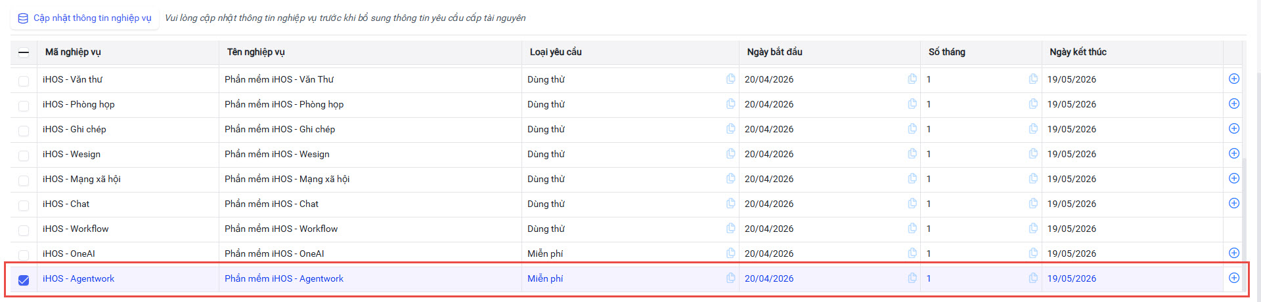Copy Số tháng value of Wesign row
The height and width of the screenshot is (302, 1261).
point(1033,153)
